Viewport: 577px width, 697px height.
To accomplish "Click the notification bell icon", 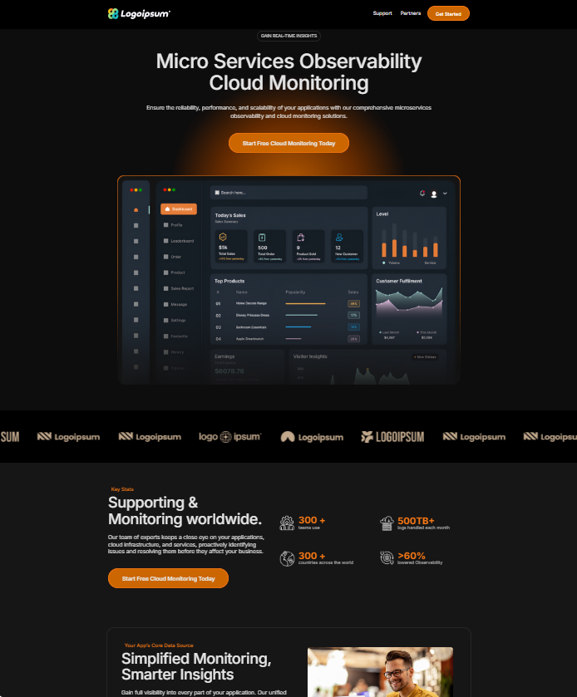I will pyautogui.click(x=422, y=193).
